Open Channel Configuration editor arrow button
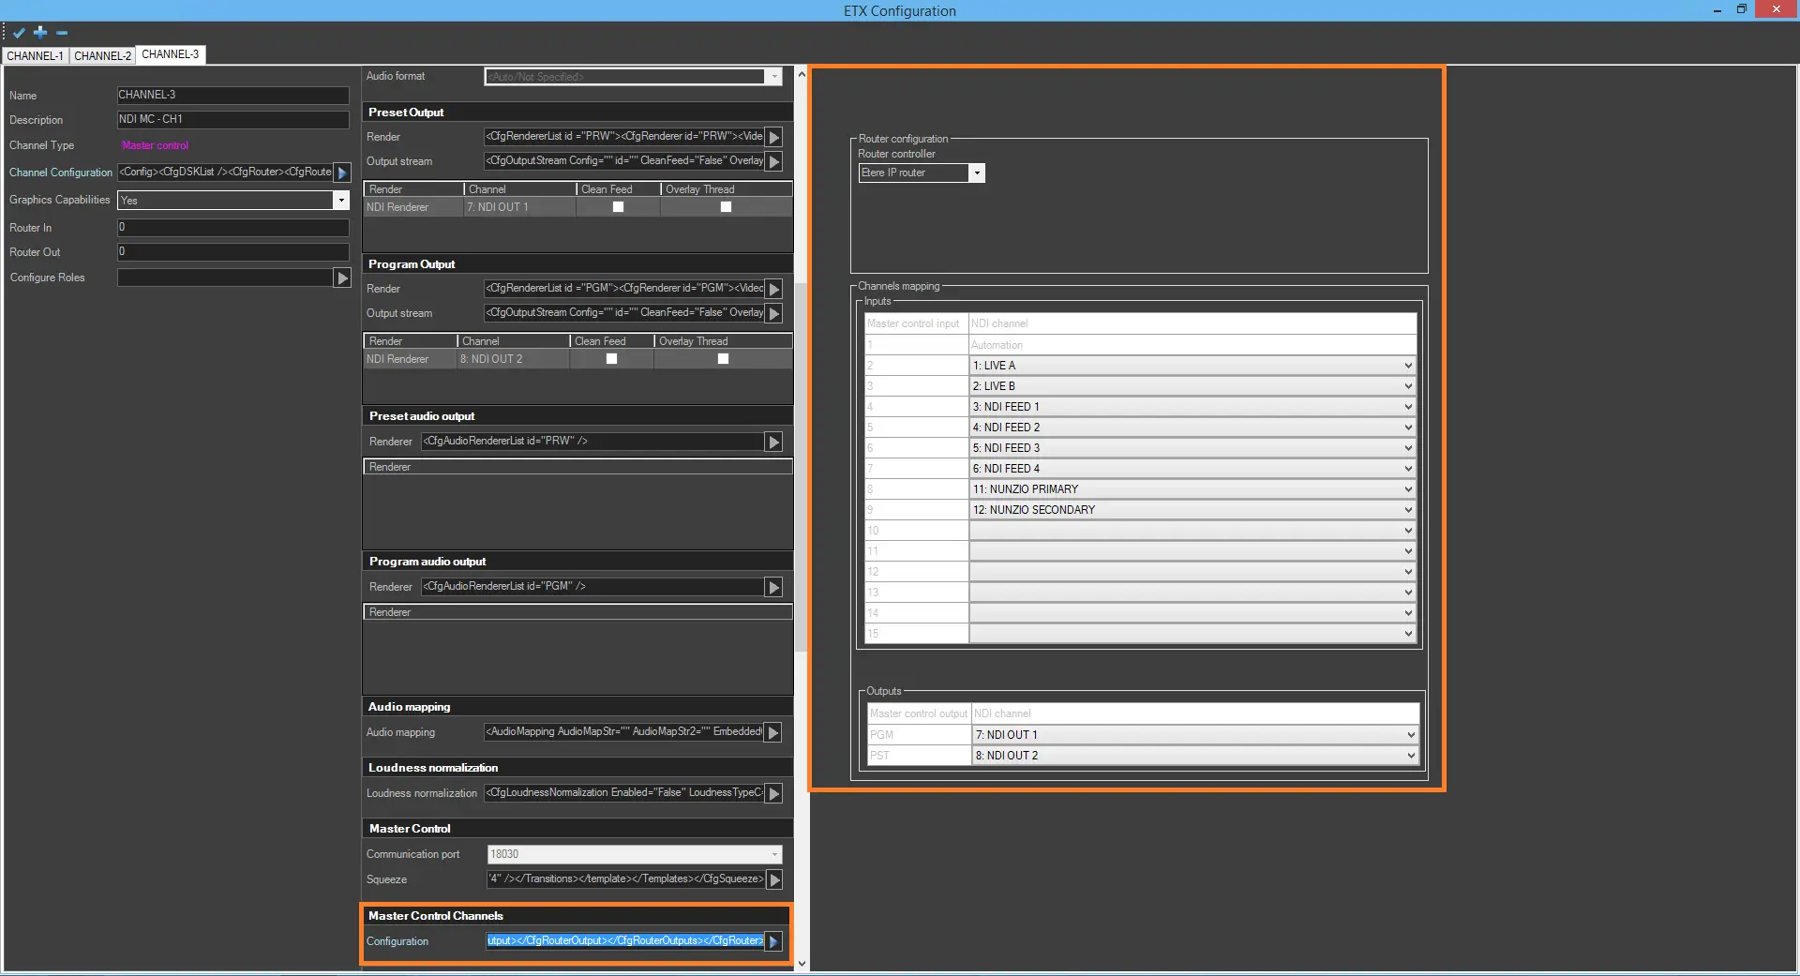 (342, 173)
